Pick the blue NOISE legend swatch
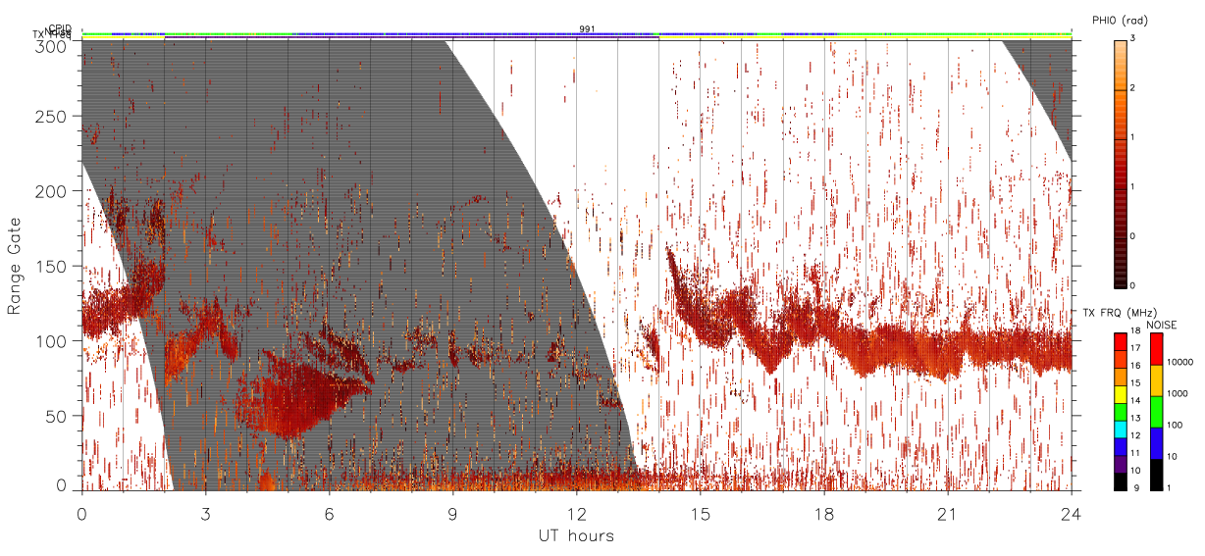This screenshot has width=1205, height=556. (x=1157, y=443)
